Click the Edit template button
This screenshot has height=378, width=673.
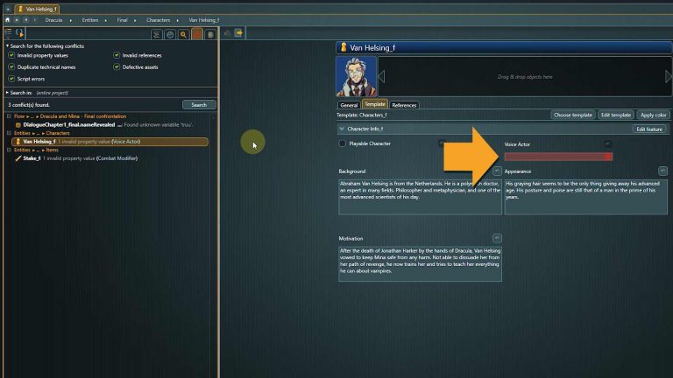[615, 115]
